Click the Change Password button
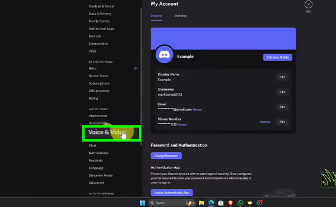Viewport: 336px width, 207px height. click(166, 156)
